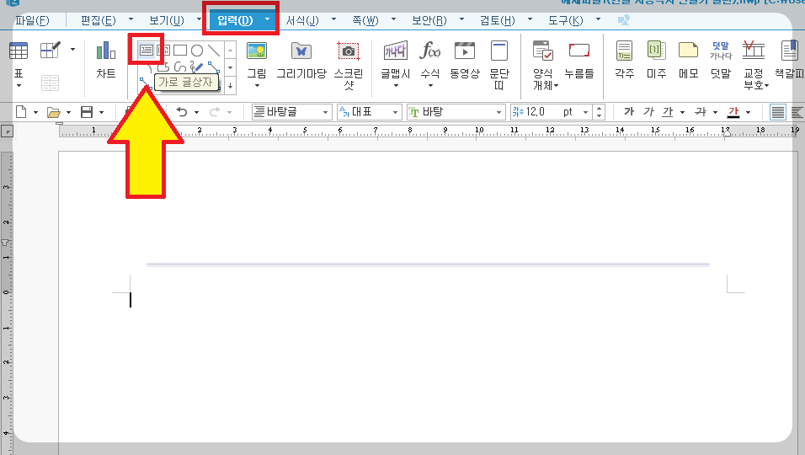Save document with the disk icon

[87, 112]
